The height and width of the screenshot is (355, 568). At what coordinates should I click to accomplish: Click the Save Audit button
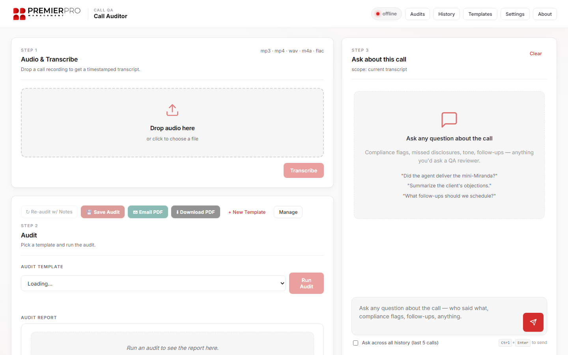tap(103, 212)
